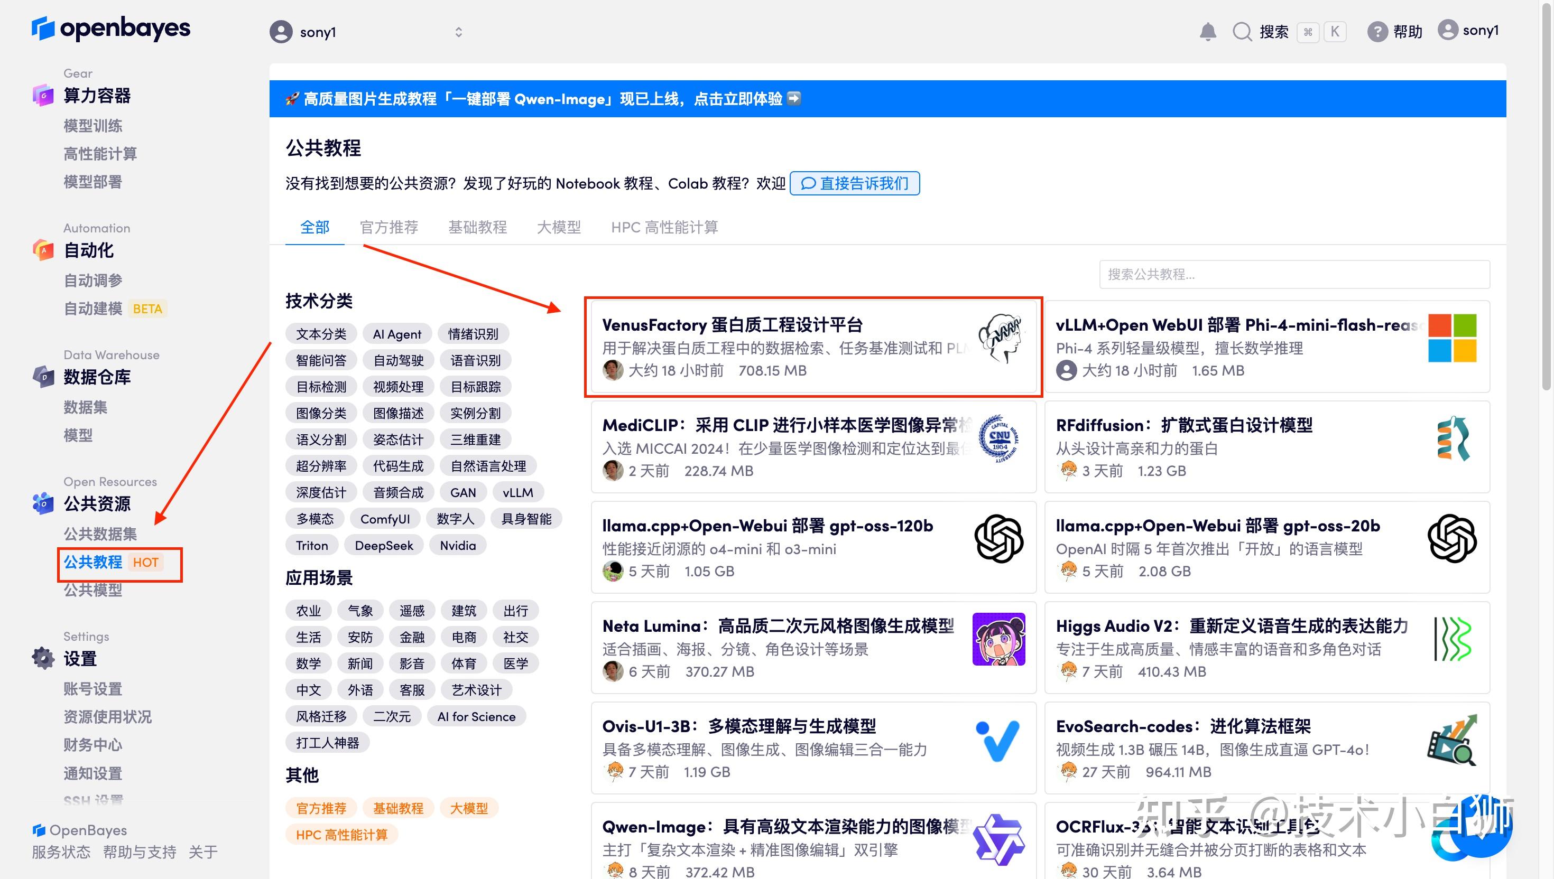Expand the top-right user profile options
The width and height of the screenshot is (1554, 879).
[1468, 30]
